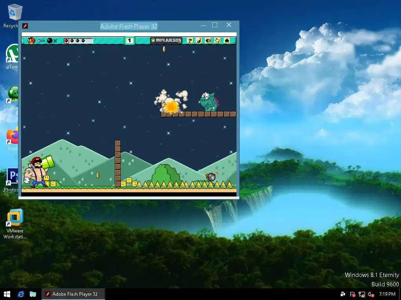The width and height of the screenshot is (401, 300).
Task: Restart the level with the refresh arrows button
Action: pos(217,41)
